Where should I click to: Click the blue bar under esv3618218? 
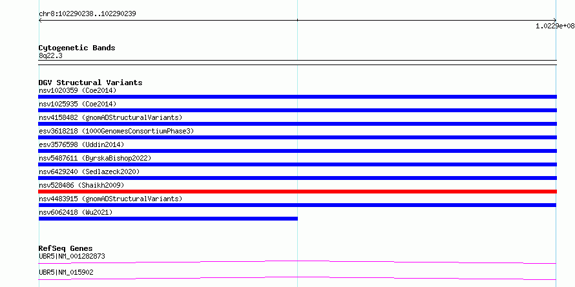point(297,137)
